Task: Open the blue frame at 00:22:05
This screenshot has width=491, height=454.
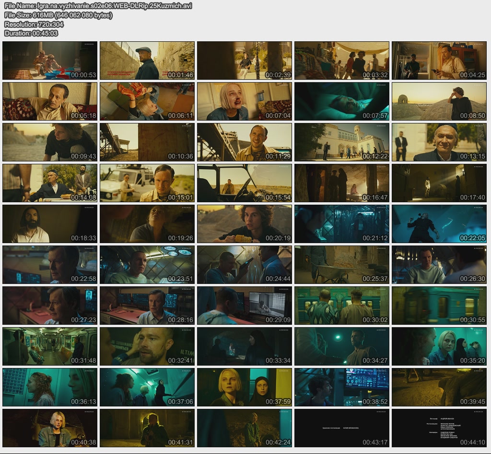Action: point(439,224)
